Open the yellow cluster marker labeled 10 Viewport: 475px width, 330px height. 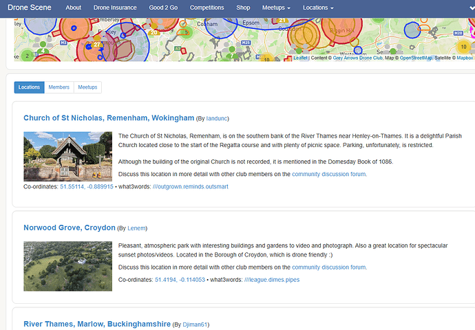[463, 47]
